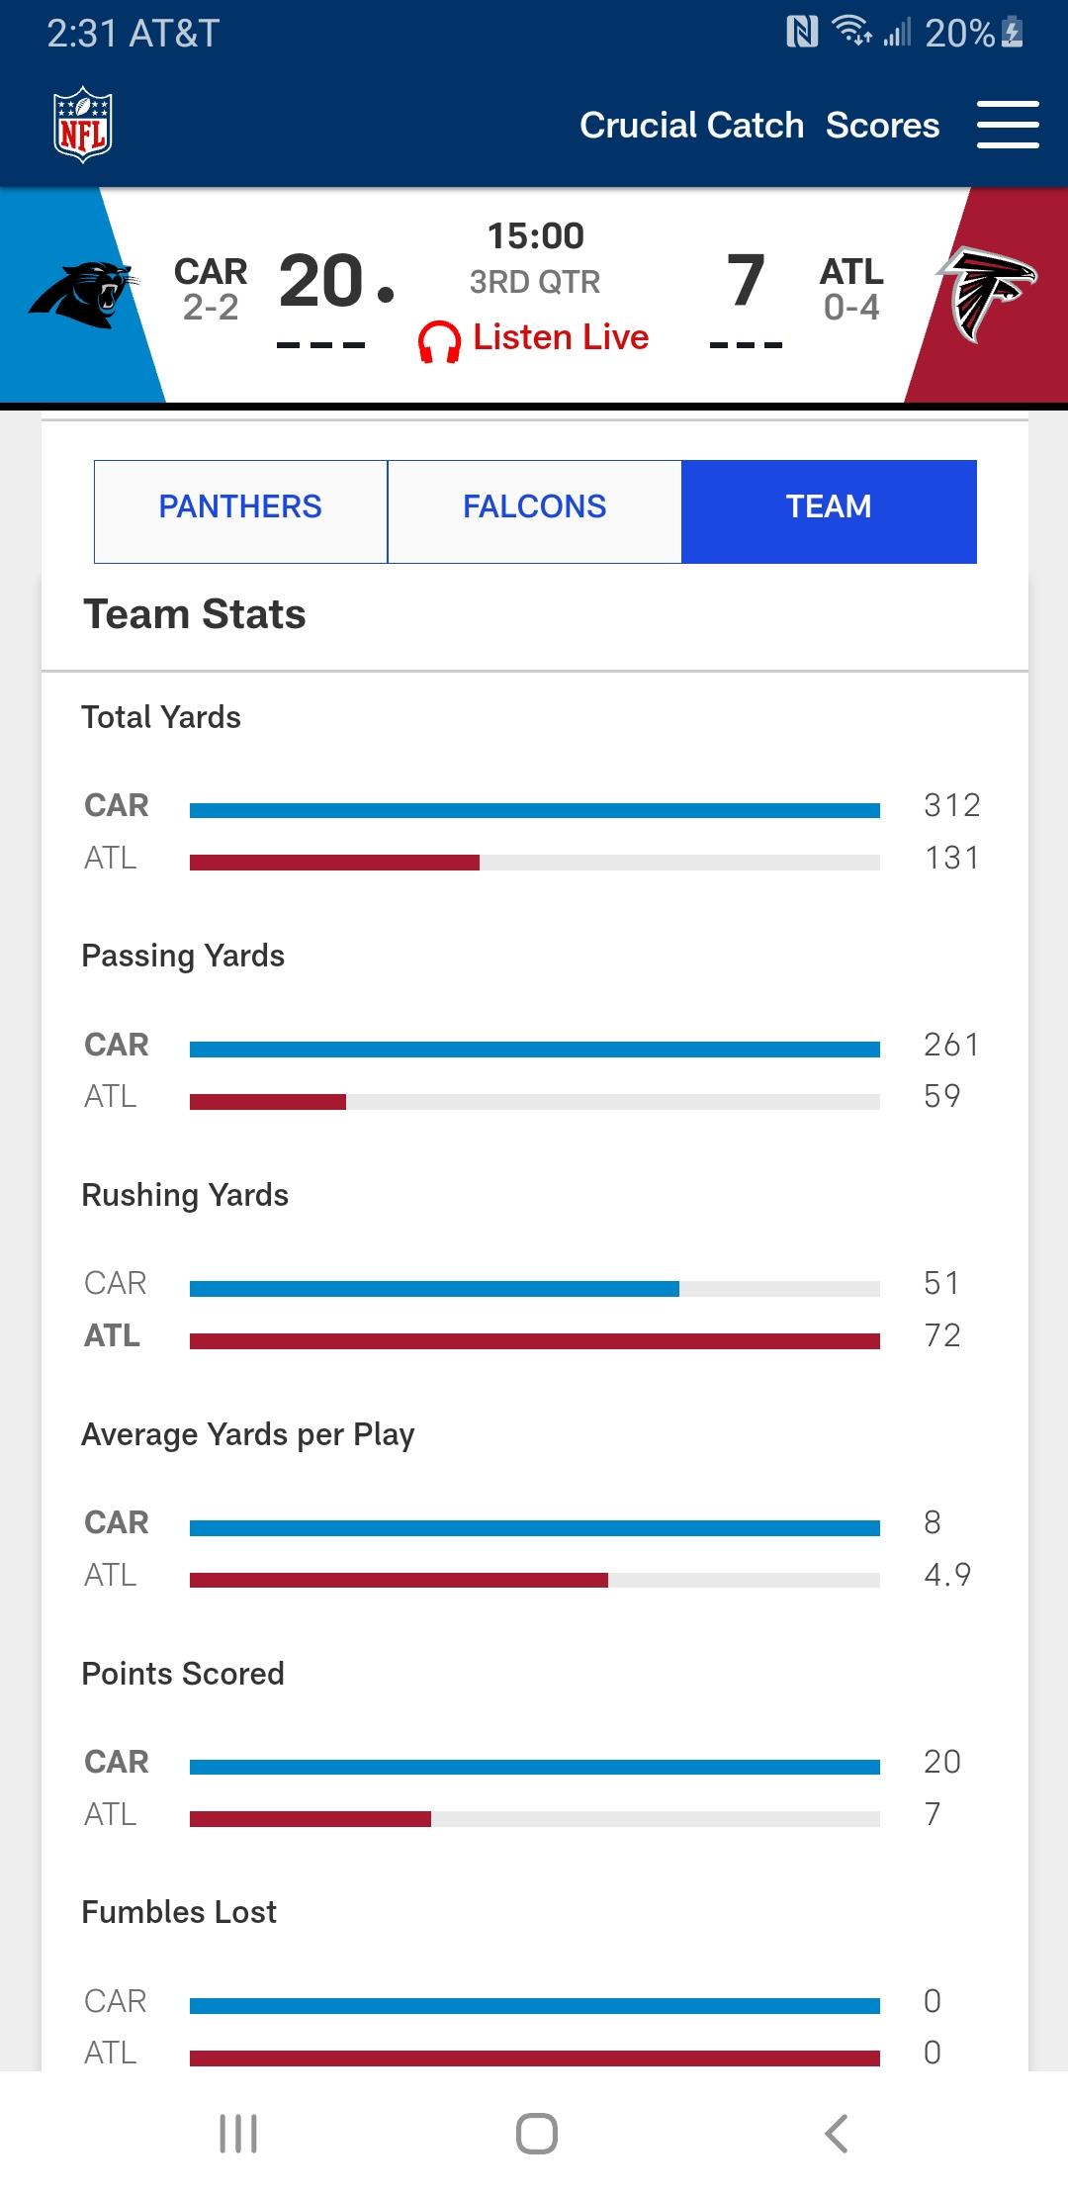This screenshot has width=1068, height=2196.
Task: Open the Scores link
Action: [x=882, y=125]
